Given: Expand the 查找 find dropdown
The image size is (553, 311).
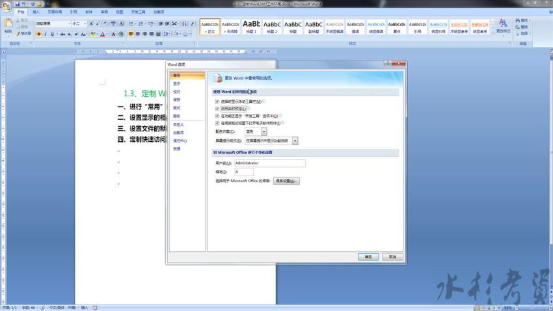Looking at the screenshot, I should point(530,20).
